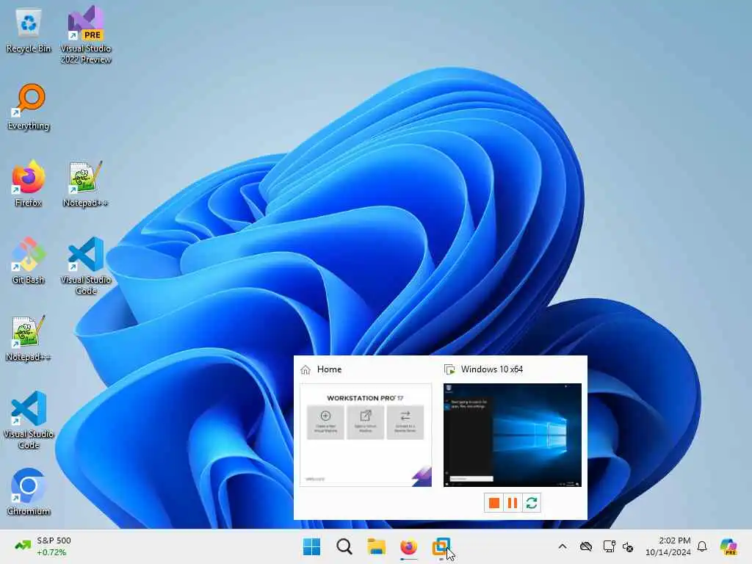Launch the Everything search shortcut

29,107
